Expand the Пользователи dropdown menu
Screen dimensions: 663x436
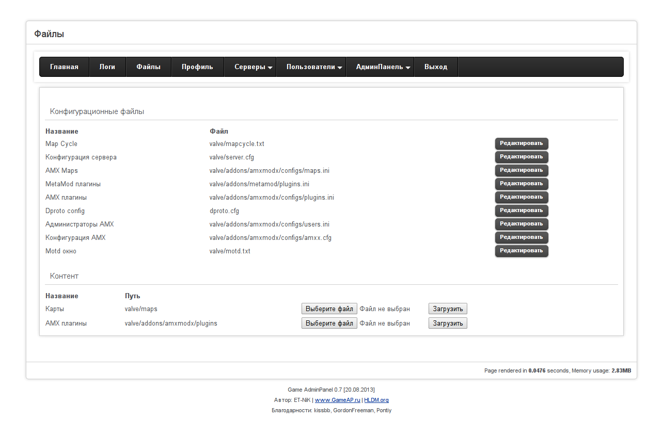(314, 67)
